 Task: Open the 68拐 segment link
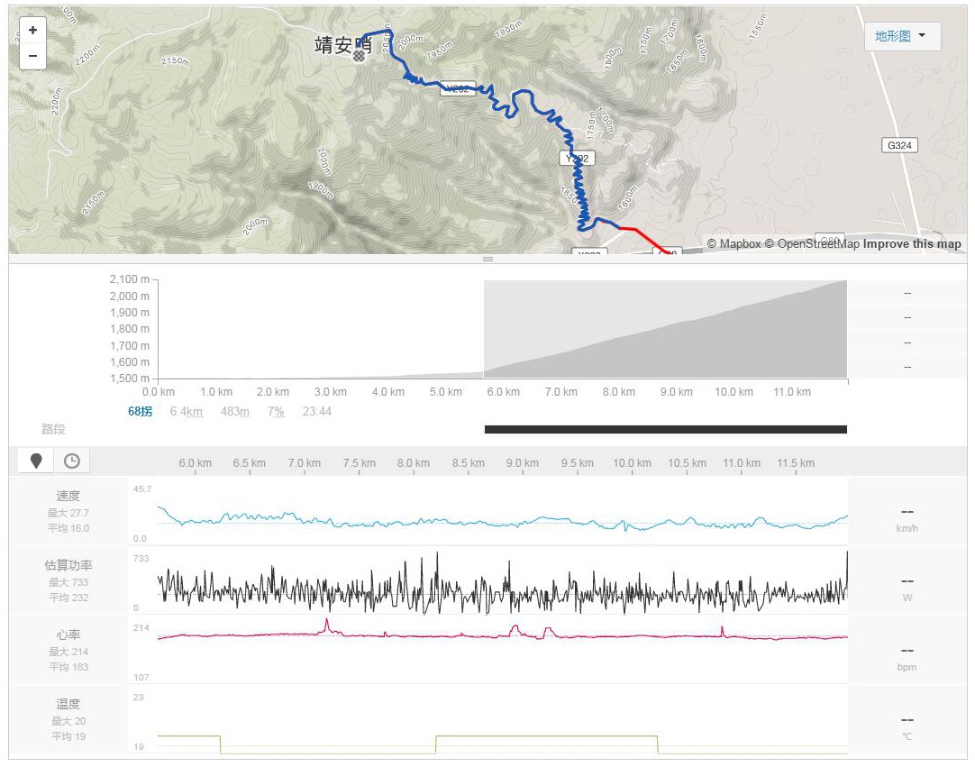(x=140, y=412)
